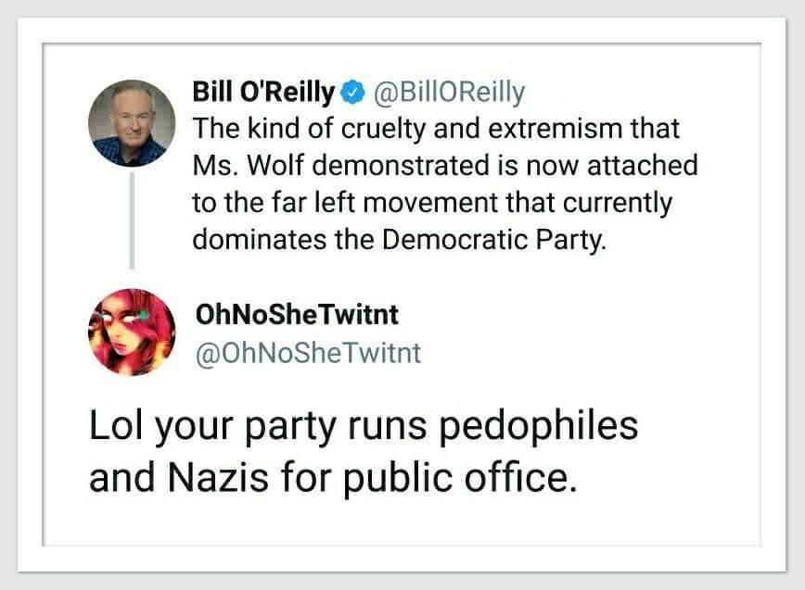
Task: Click "Lol" at the reply's start
Action: point(113,426)
